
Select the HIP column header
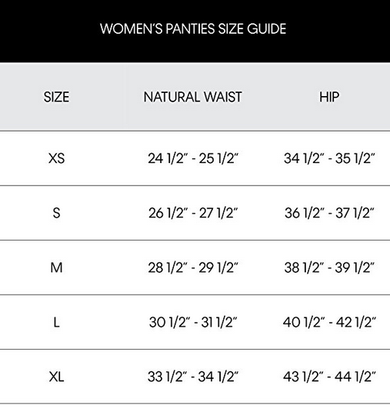(x=329, y=97)
